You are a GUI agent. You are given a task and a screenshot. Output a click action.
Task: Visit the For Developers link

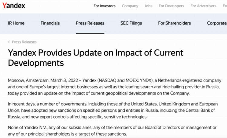click(x=171, y=6)
